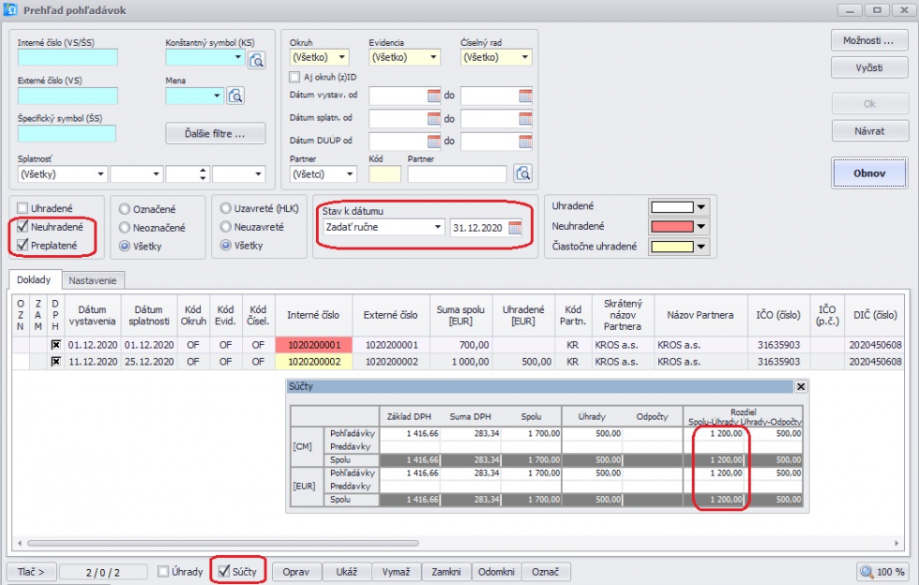The width and height of the screenshot is (919, 585).
Task: Open the Konštantný symbol (KS) dropdown
Action: [x=237, y=57]
